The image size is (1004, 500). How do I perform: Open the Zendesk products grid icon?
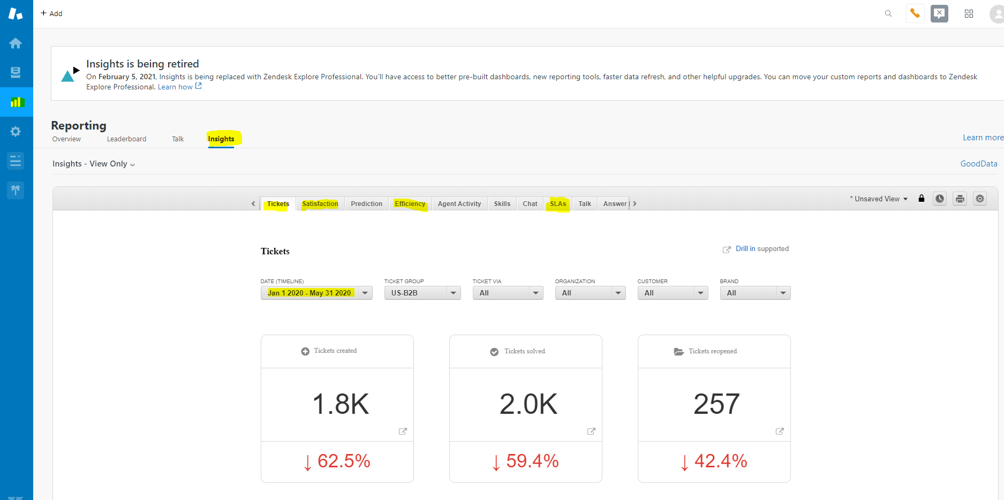969,14
